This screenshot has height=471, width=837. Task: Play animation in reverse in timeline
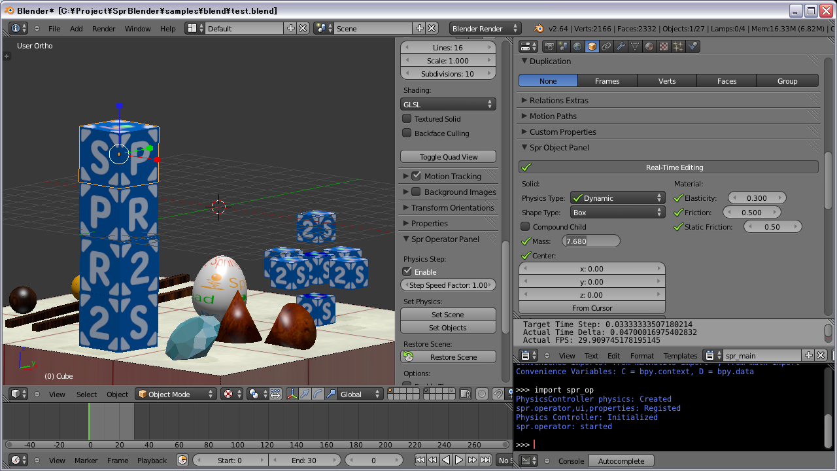point(446,461)
